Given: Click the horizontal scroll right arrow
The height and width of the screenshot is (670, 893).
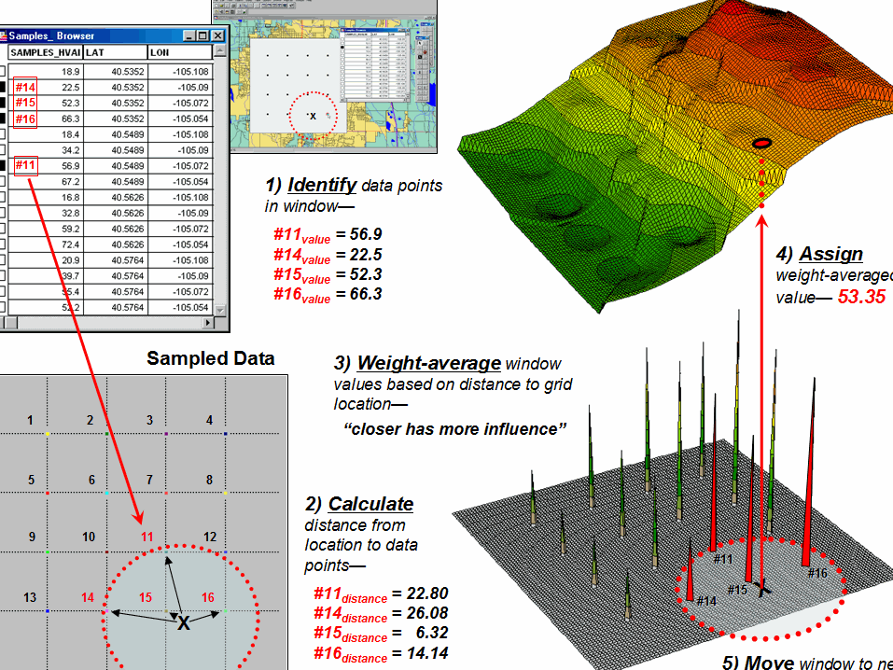Looking at the screenshot, I should (208, 323).
